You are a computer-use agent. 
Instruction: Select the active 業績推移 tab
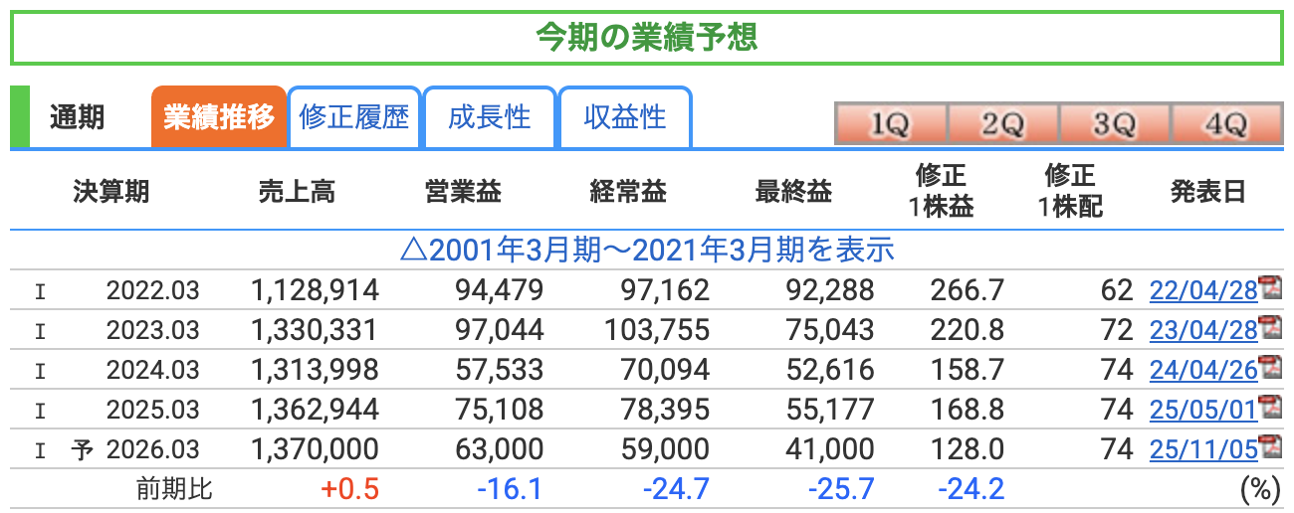point(219,117)
